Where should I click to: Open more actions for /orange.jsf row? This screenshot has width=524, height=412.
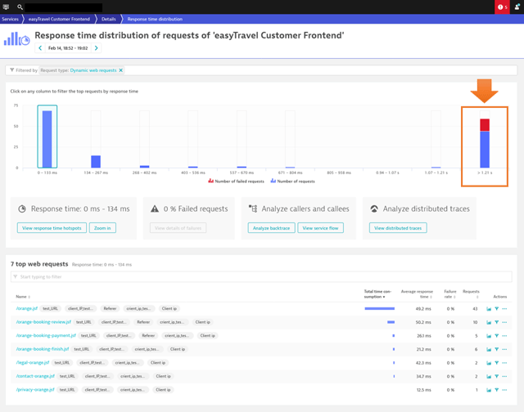tap(504, 309)
